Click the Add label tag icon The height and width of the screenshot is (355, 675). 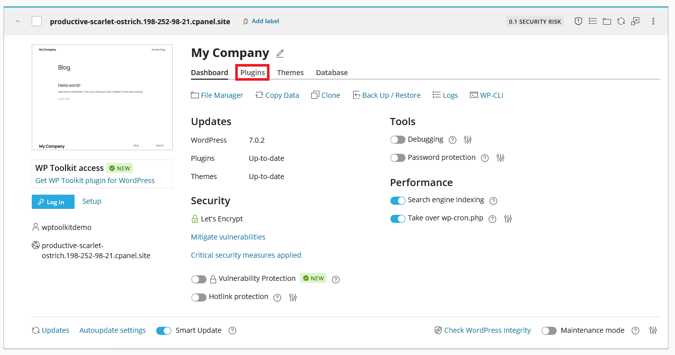tap(246, 21)
